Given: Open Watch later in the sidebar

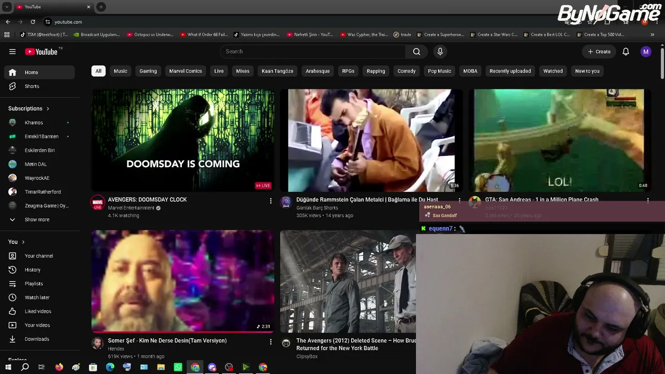Looking at the screenshot, I should [39, 298].
